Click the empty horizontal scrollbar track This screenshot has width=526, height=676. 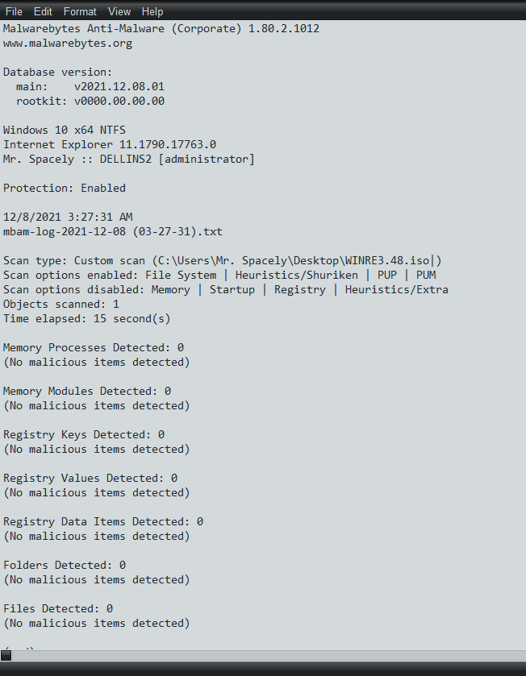268,655
